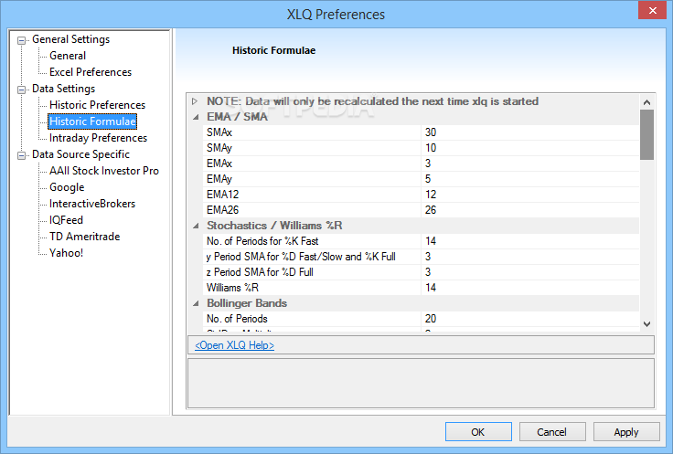
Task: Collapse the General Settings tree node
Action: tap(21, 40)
